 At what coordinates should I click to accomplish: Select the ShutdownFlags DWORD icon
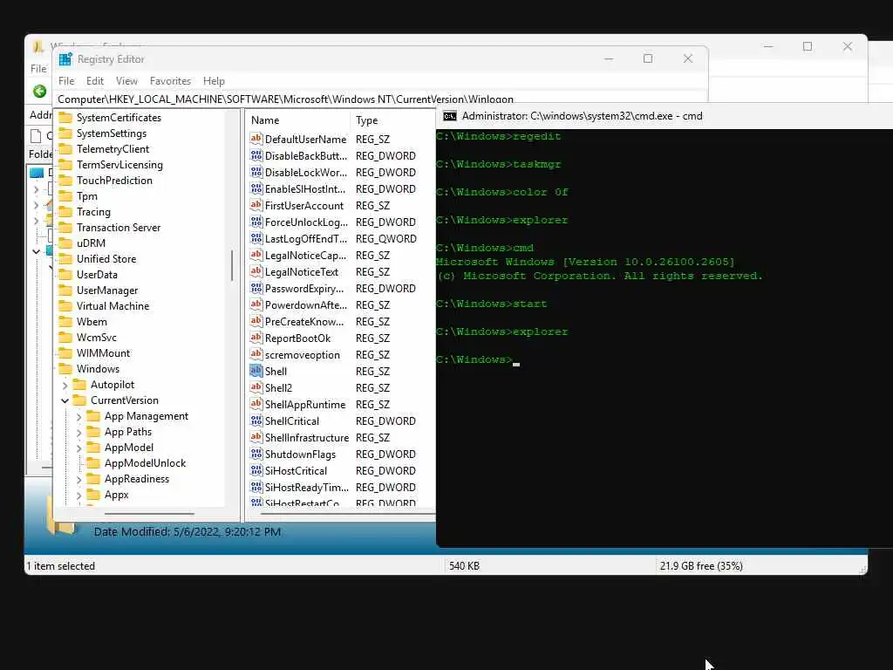256,454
